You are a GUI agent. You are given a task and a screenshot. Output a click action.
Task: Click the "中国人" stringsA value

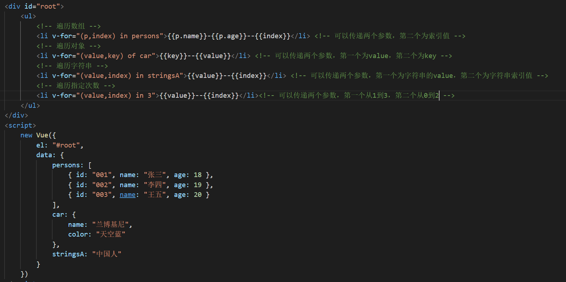[107, 254]
